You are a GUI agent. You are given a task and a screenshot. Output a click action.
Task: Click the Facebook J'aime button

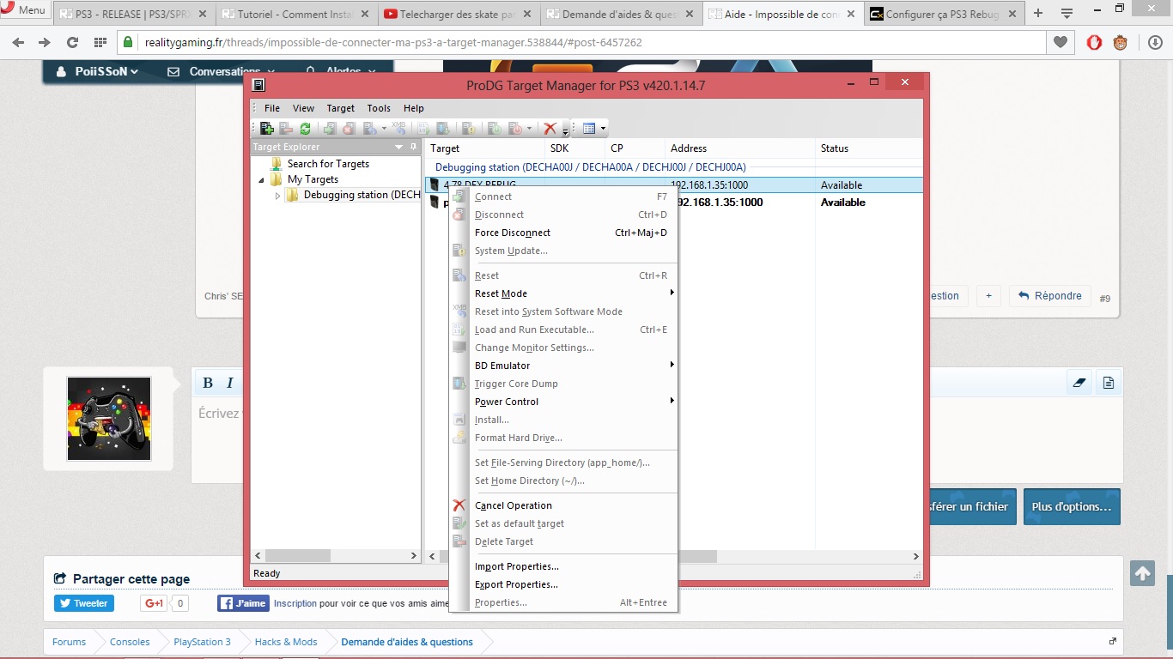pos(243,603)
